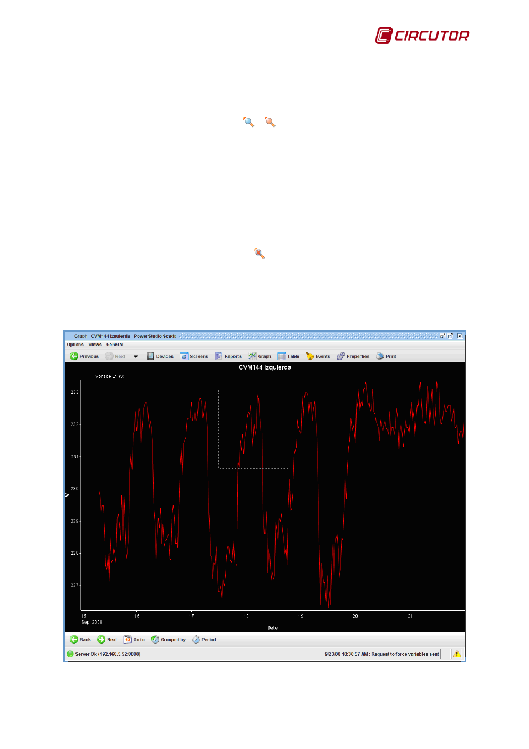The width and height of the screenshot is (529, 749).
Task: Open the Screens view
Action: 194,356
